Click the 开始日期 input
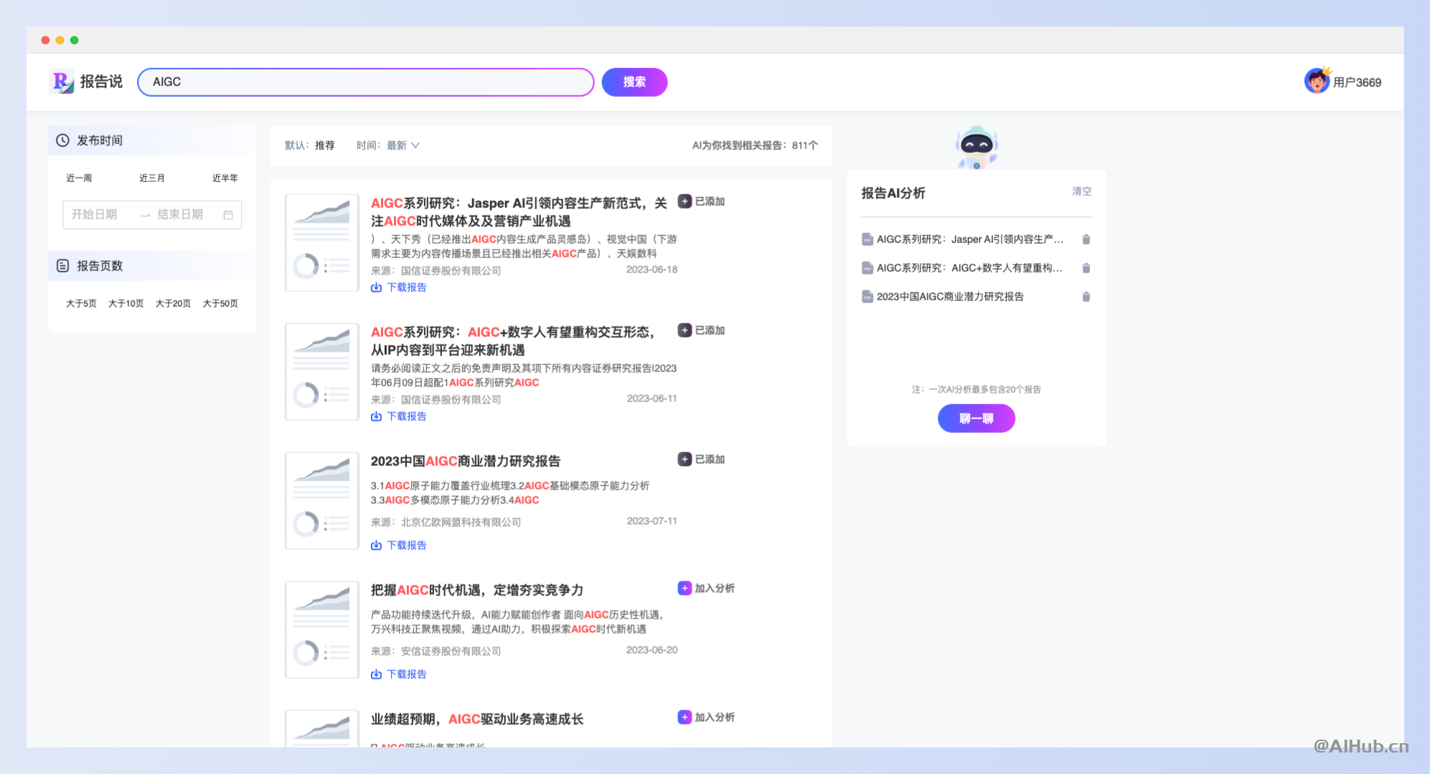This screenshot has height=774, width=1430. 94,214
